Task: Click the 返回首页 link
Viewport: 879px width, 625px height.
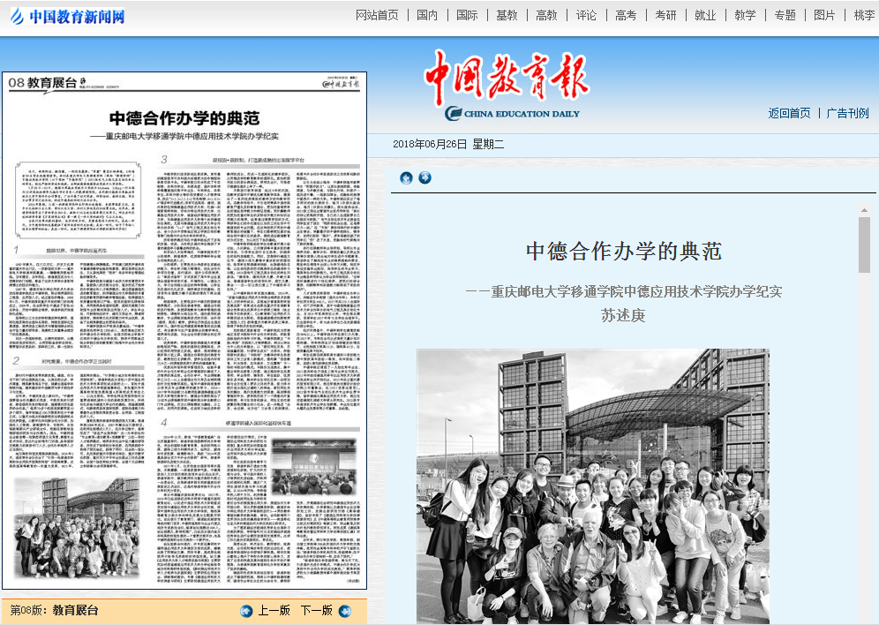Action: (x=789, y=113)
